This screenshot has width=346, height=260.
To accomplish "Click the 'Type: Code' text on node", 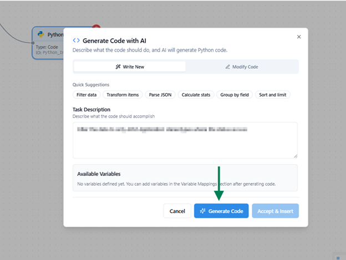I will click(x=47, y=47).
